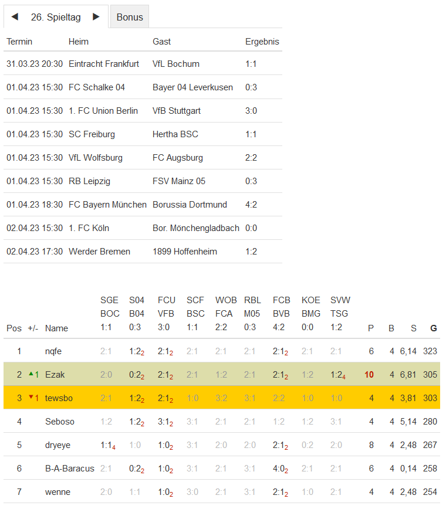Open player Ezak's profile

(x=55, y=375)
